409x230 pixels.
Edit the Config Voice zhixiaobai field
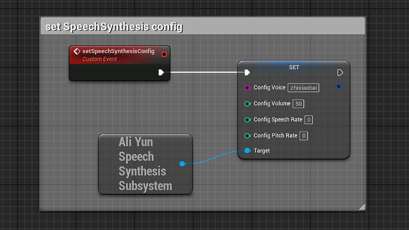[304, 88]
